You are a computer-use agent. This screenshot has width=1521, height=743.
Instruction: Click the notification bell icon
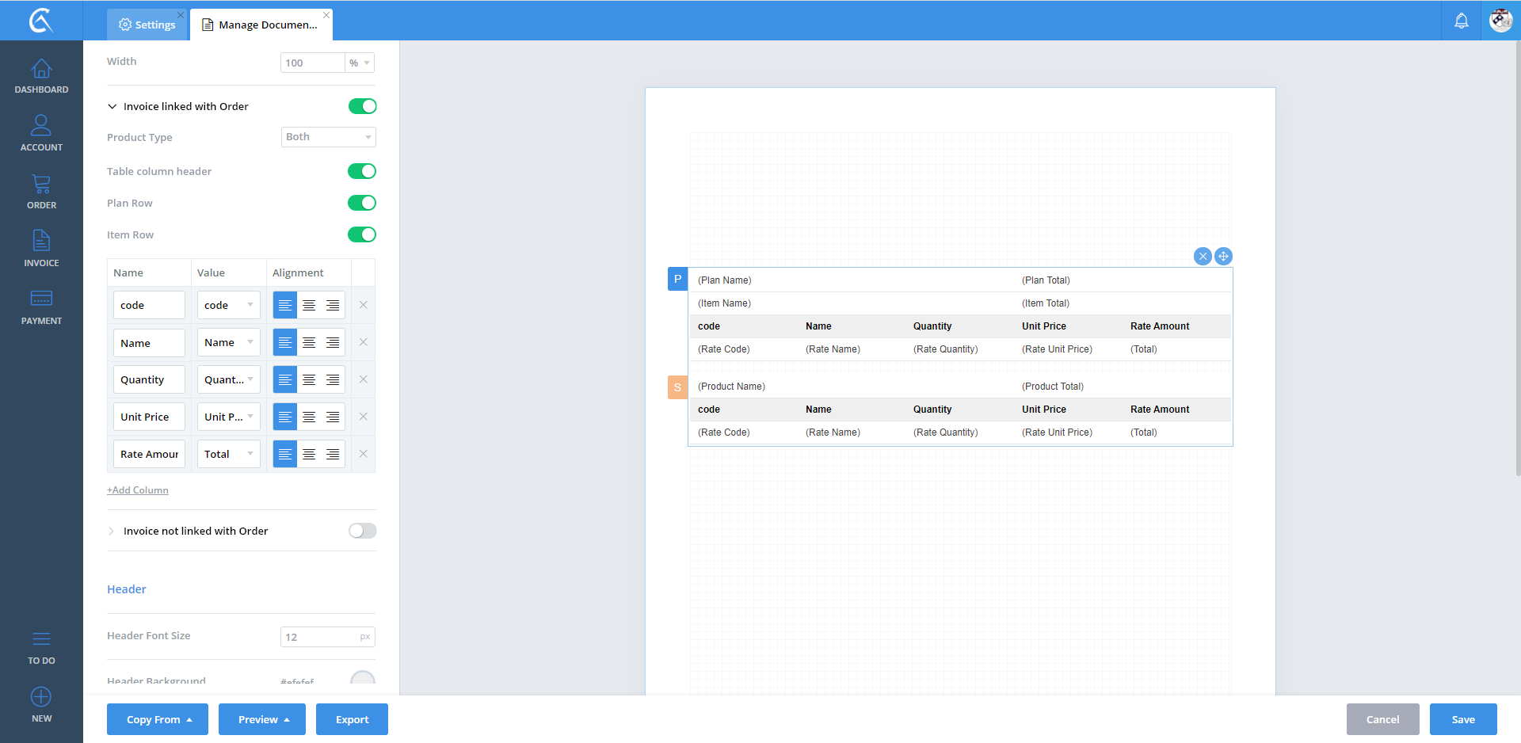point(1461,21)
